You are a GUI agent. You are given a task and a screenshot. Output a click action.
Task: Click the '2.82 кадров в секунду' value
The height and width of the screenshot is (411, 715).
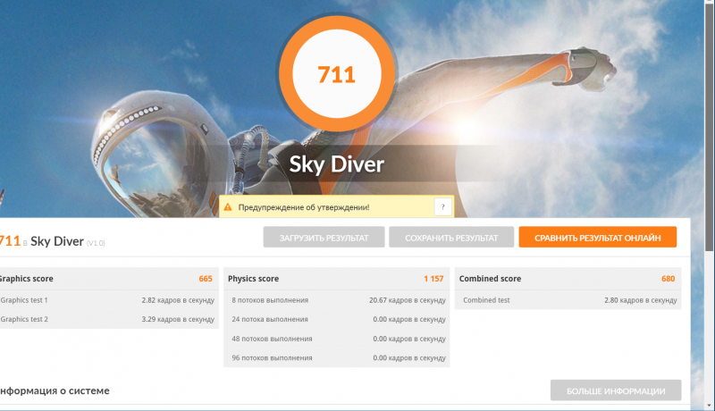178,300
